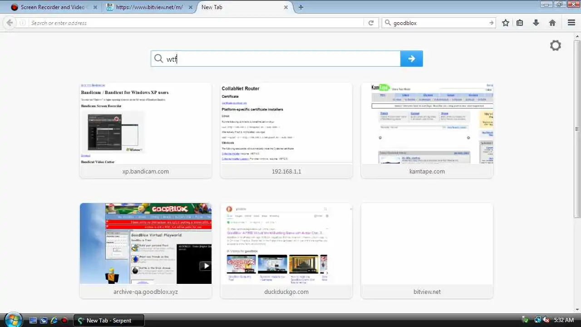Image resolution: width=581 pixels, height=327 pixels.
Task: Submit the wtf search with blue arrow
Action: (412, 59)
